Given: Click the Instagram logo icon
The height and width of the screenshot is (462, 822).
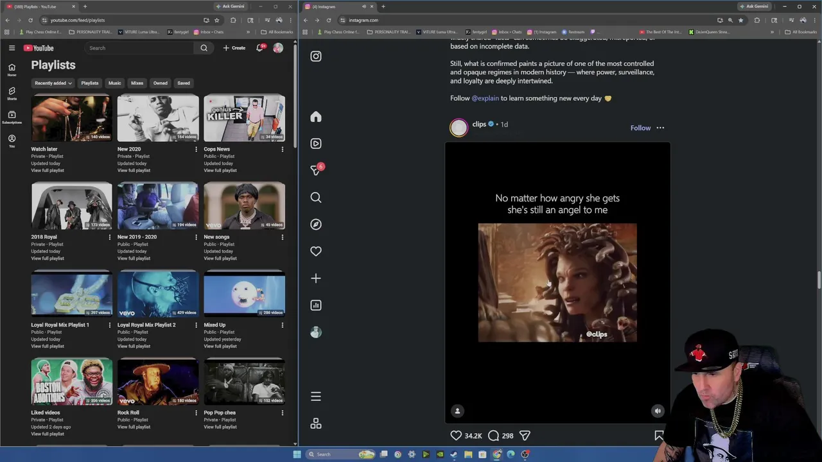Looking at the screenshot, I should pyautogui.click(x=316, y=56).
